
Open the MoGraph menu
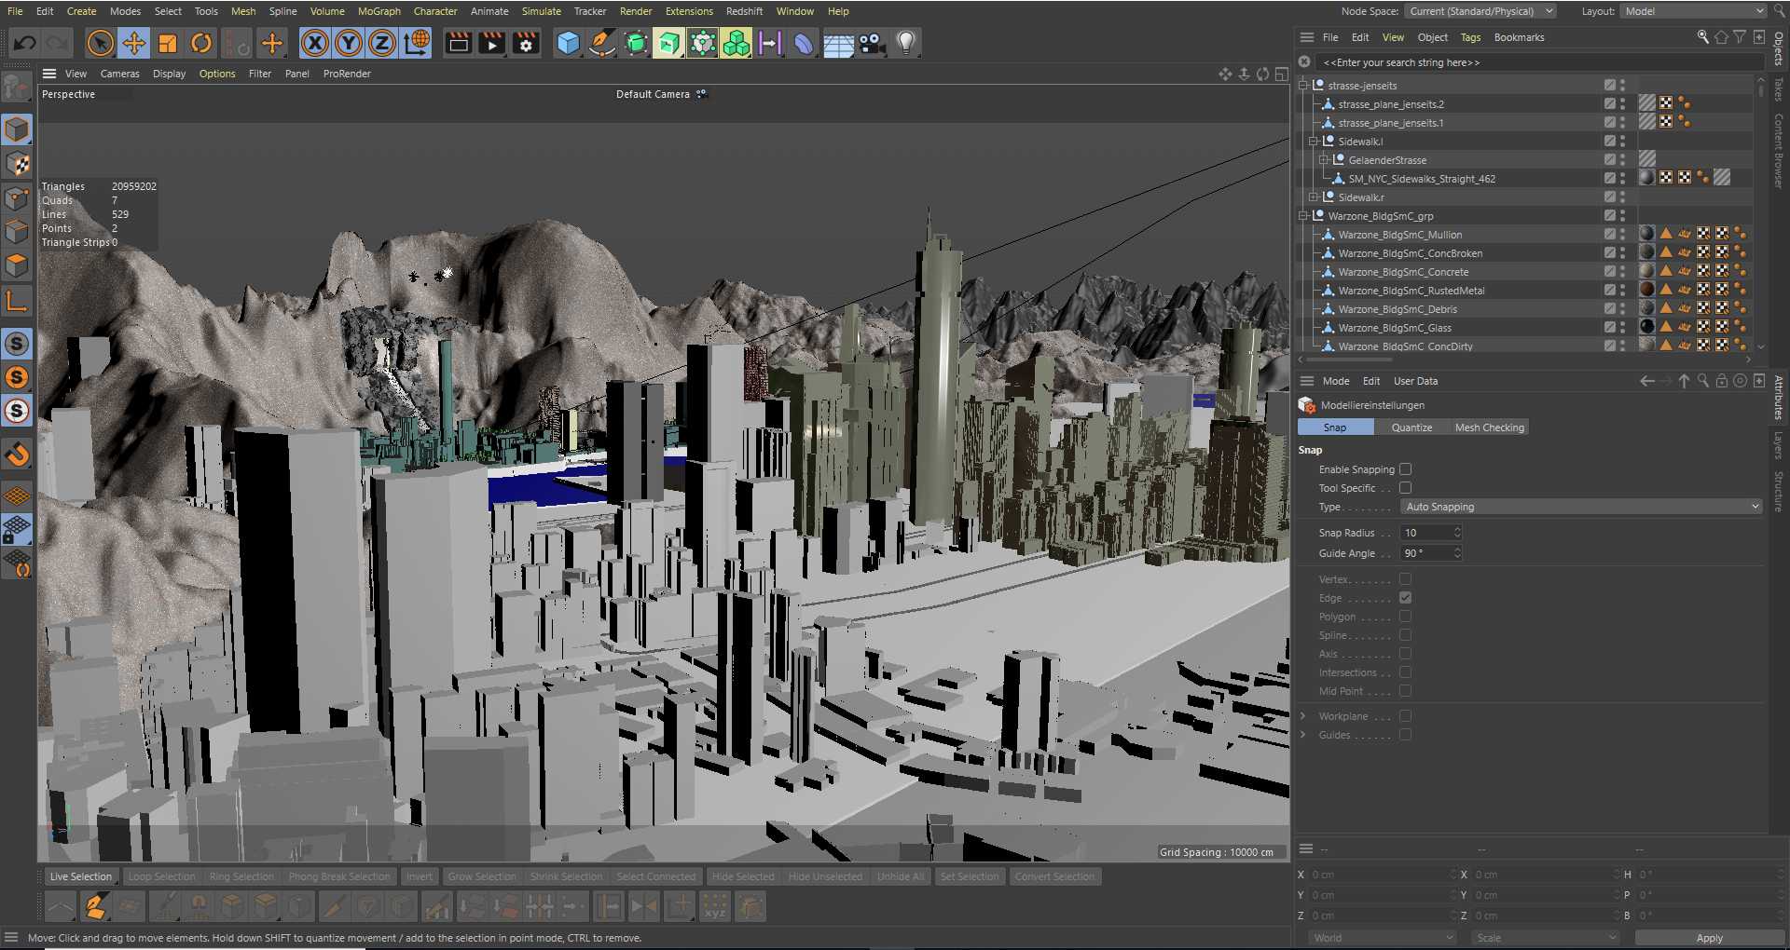[x=379, y=11]
